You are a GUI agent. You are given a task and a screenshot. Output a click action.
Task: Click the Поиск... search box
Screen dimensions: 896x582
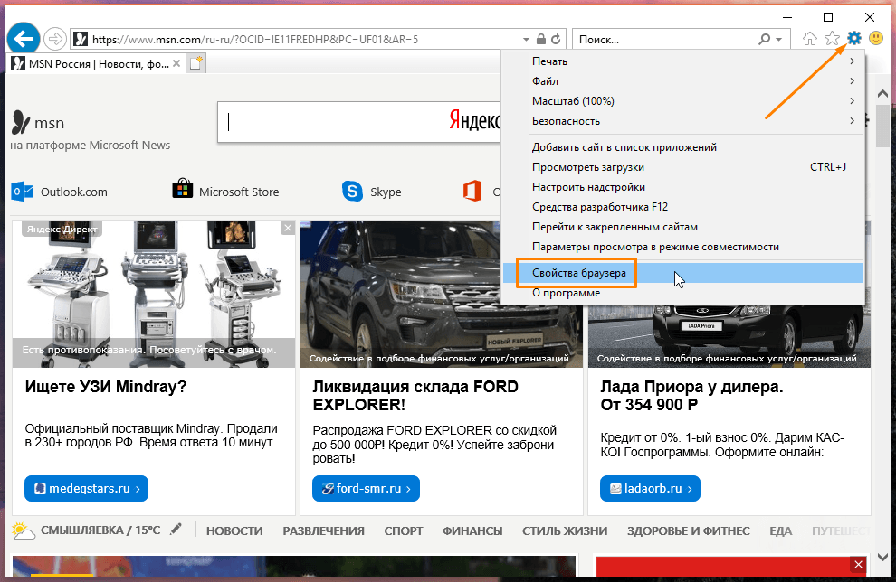click(x=666, y=40)
